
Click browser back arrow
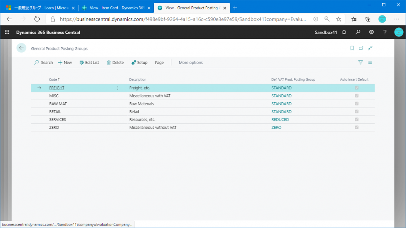click(x=10, y=19)
